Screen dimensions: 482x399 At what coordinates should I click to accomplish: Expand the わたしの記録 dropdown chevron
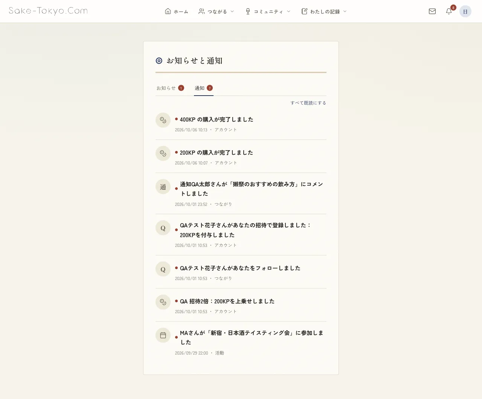tap(345, 11)
